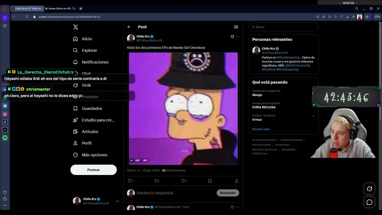This screenshot has width=382, height=215.
Task: Open account switcher dots beside Chifu Krz
Action: pos(118,201)
